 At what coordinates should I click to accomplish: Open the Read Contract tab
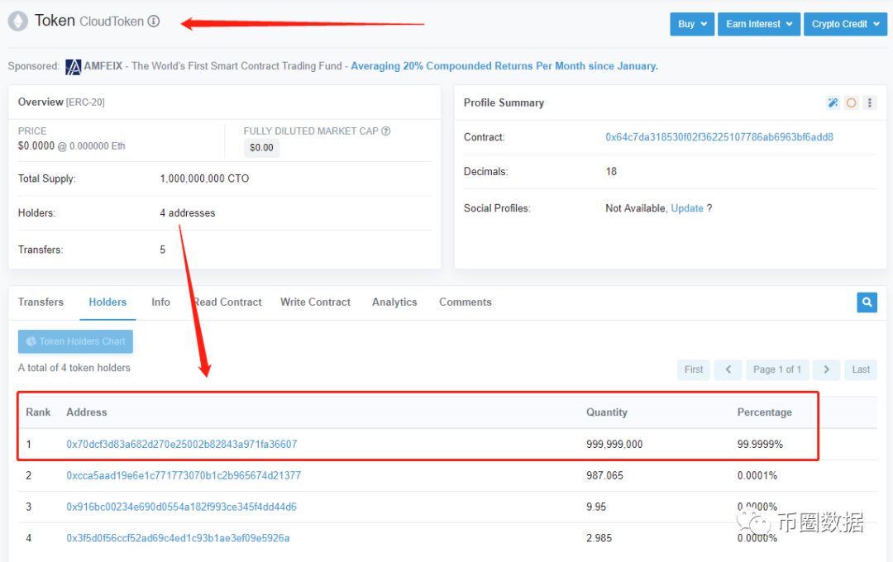[227, 302]
